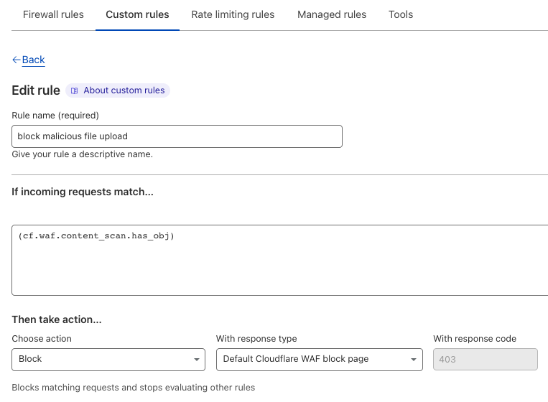
Task: Click the 'Rule name (required)' label
Action: tap(55, 116)
